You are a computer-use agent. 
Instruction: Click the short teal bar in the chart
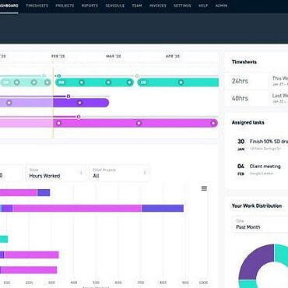[4, 239]
